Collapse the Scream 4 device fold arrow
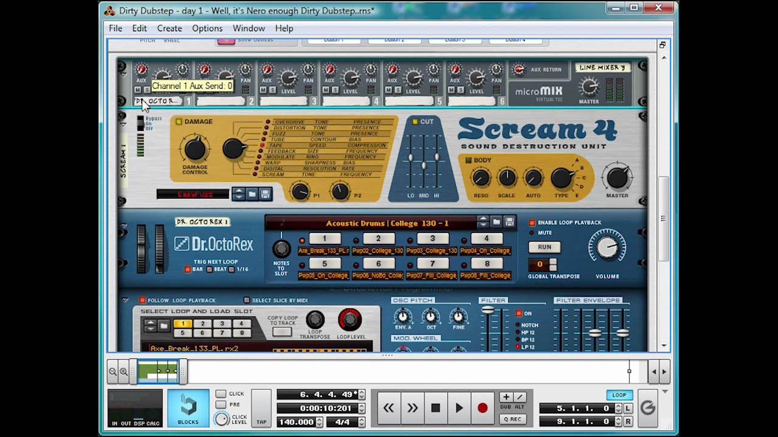 (x=125, y=124)
